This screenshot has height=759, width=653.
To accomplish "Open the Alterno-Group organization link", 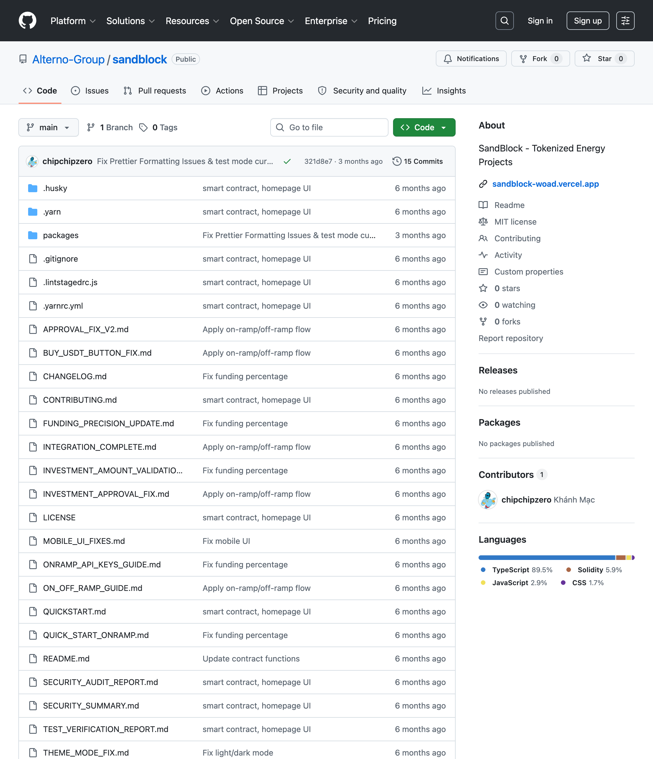I will click(69, 59).
